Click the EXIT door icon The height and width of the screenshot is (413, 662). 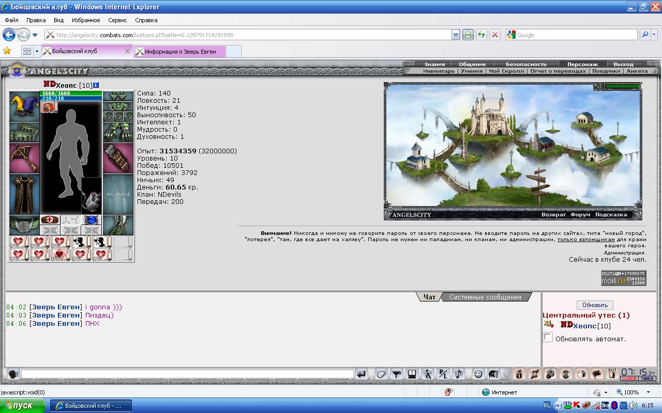(x=612, y=374)
